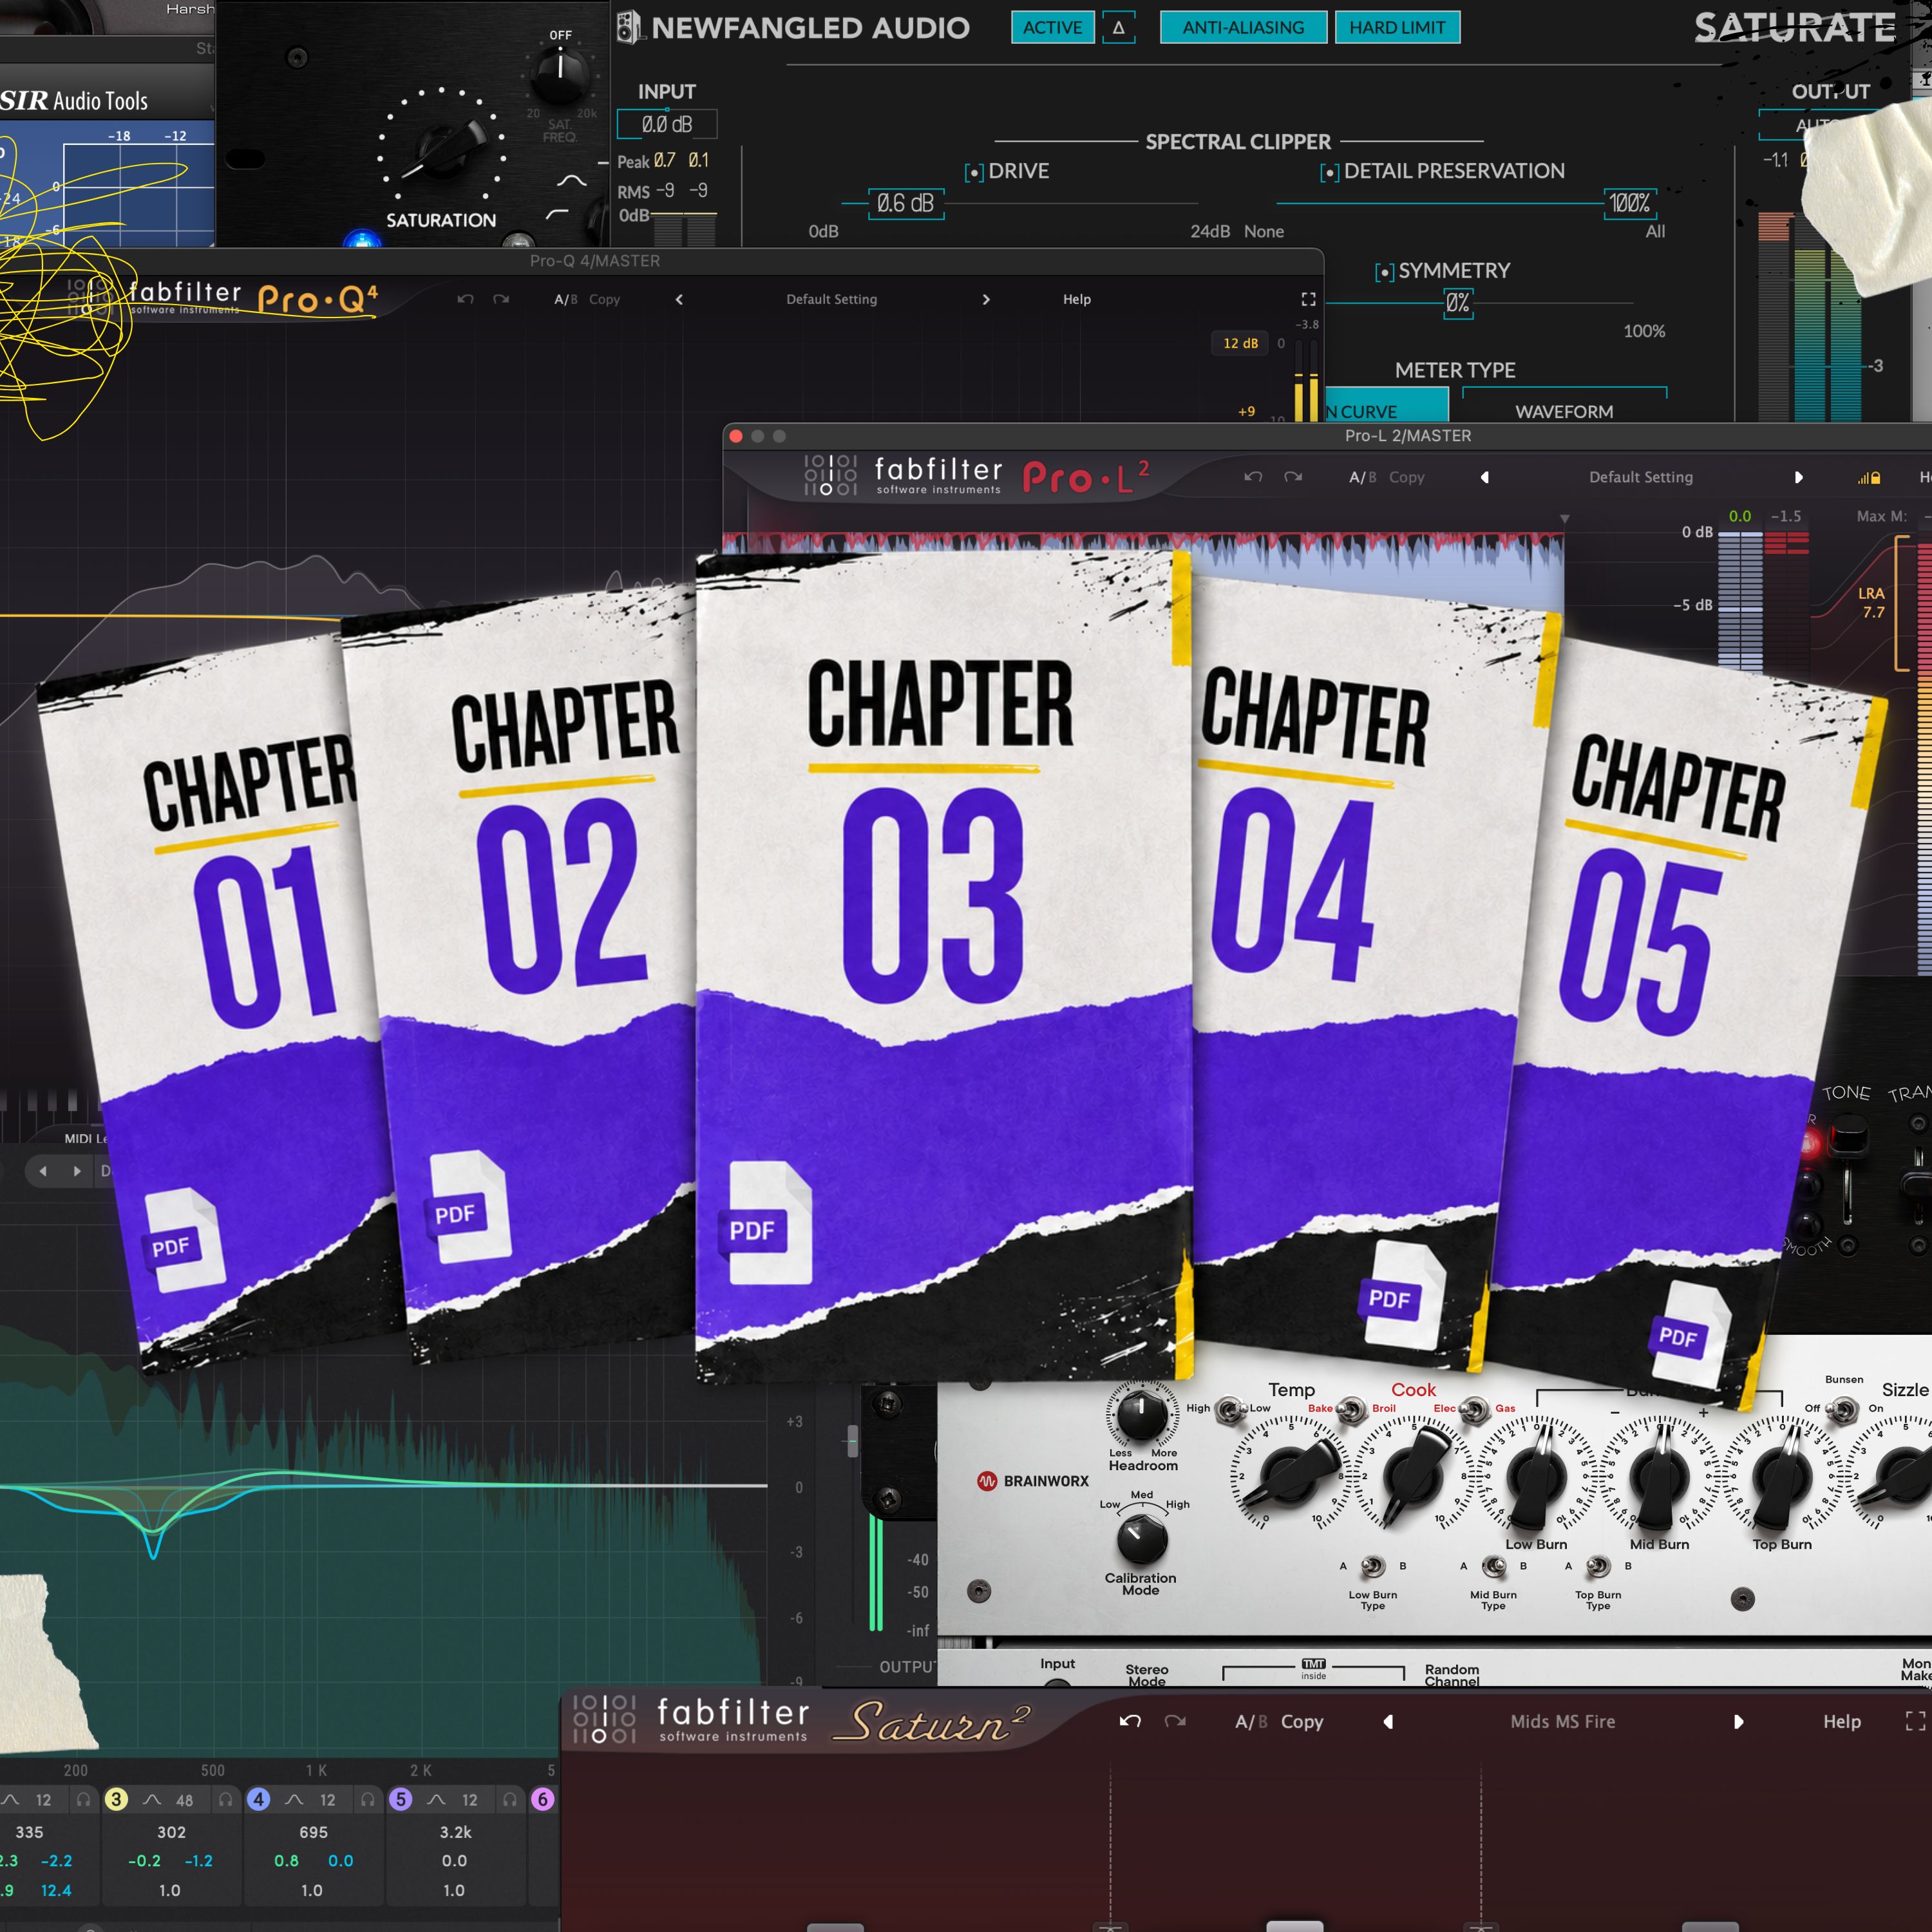Open the Help menu in Saturn 2

click(1842, 1721)
